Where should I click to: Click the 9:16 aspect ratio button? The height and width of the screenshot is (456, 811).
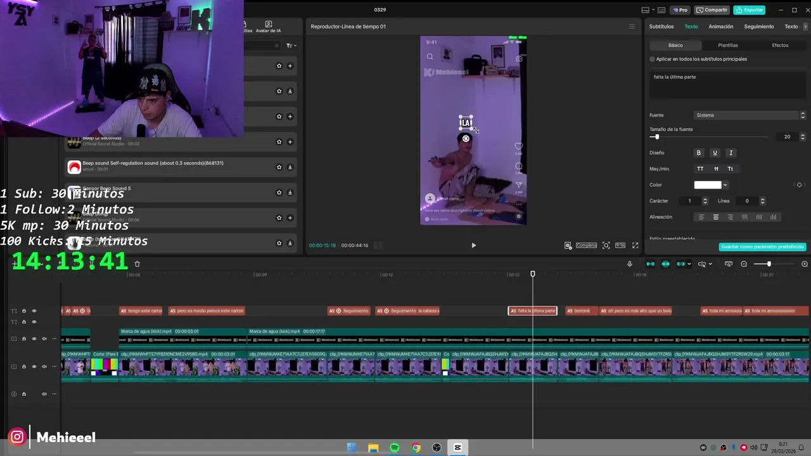pos(620,245)
